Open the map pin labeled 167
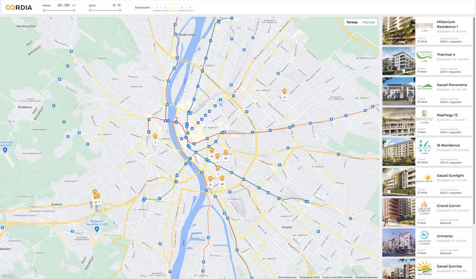 pyautogui.click(x=222, y=178)
